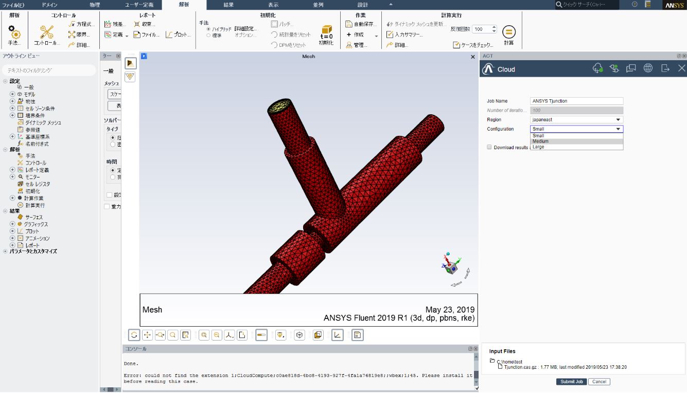Screen dimensions: 687x393
Task: Start the run with the 計算 icon
Action: 509,31
